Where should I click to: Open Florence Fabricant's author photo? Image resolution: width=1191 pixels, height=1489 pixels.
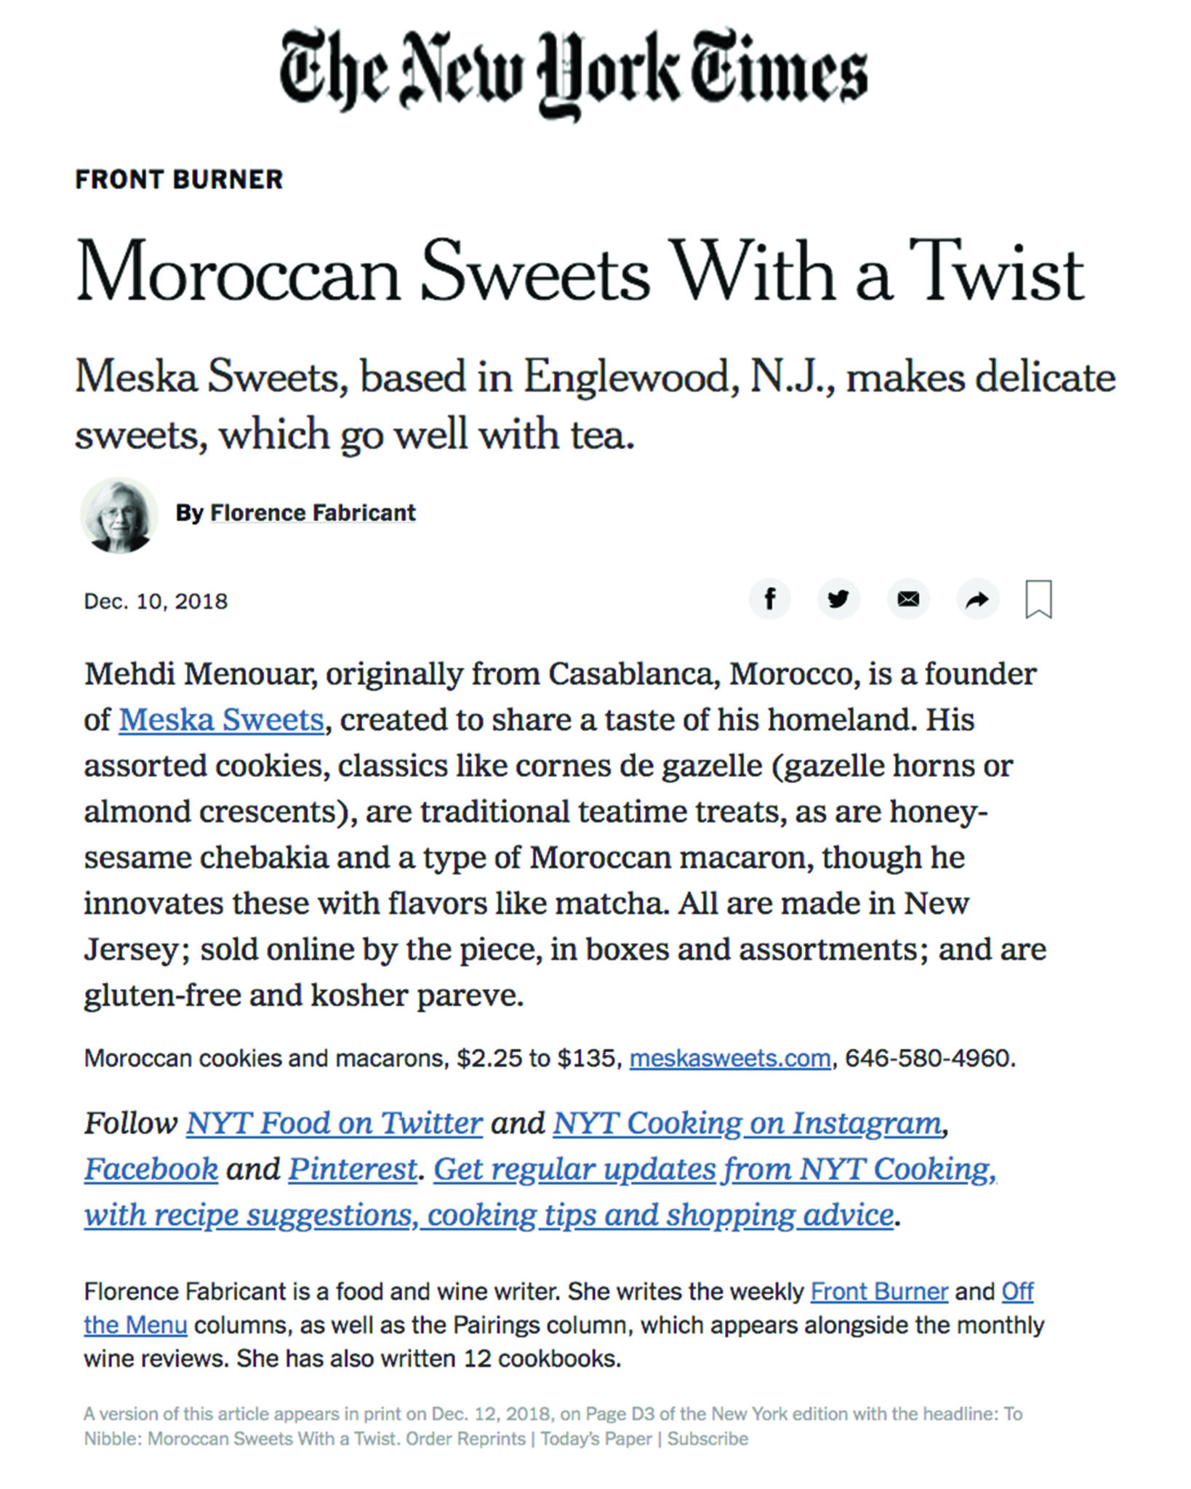[119, 515]
